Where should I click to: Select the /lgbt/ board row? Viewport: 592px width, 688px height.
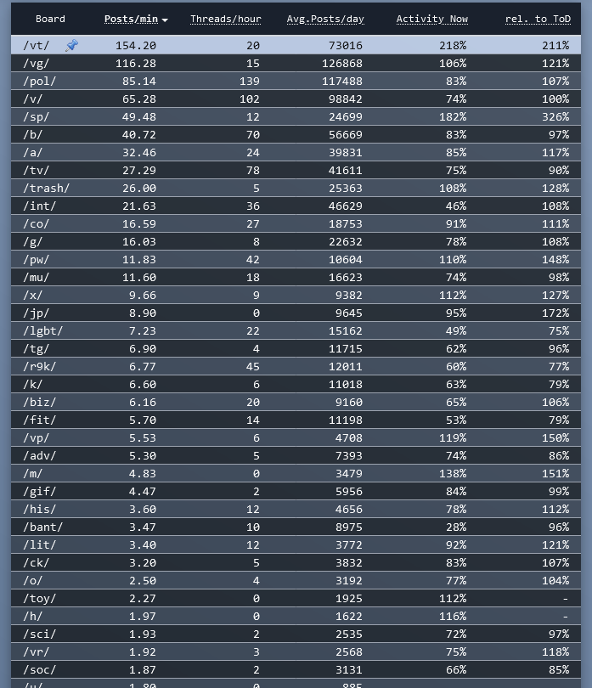(x=296, y=331)
